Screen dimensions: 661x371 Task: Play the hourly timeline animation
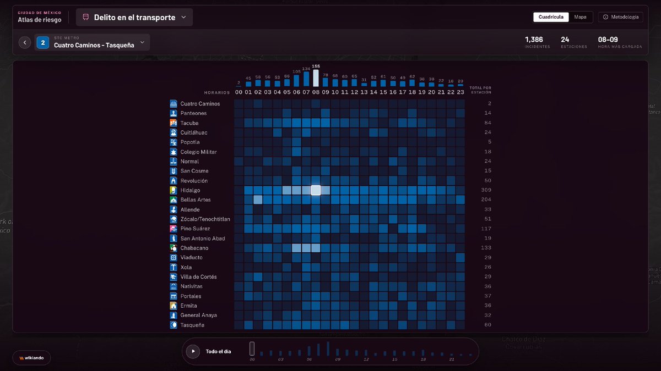193,351
